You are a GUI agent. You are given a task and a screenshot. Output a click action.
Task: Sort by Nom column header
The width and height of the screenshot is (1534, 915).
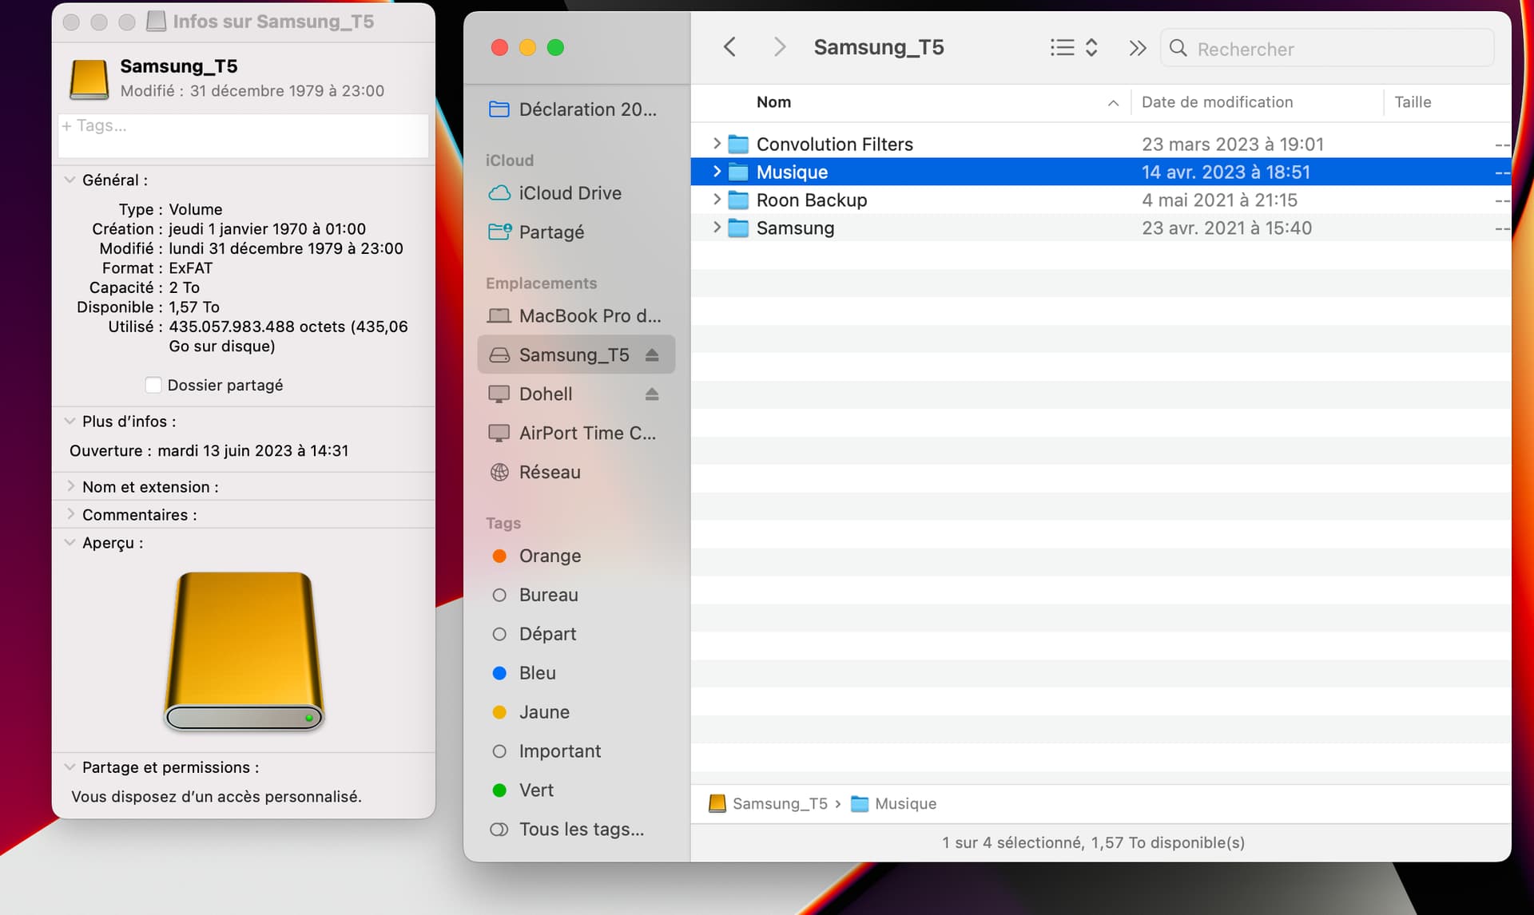click(x=773, y=102)
